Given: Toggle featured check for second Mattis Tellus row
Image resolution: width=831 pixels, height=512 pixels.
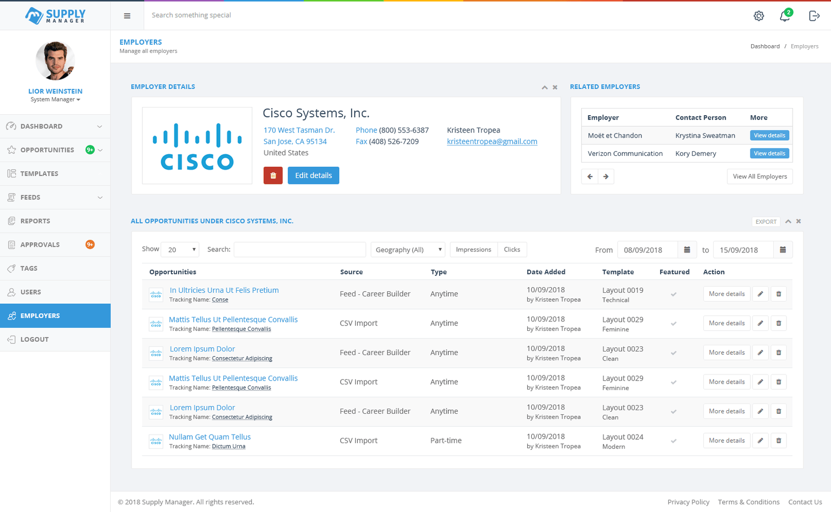Looking at the screenshot, I should pyautogui.click(x=674, y=382).
